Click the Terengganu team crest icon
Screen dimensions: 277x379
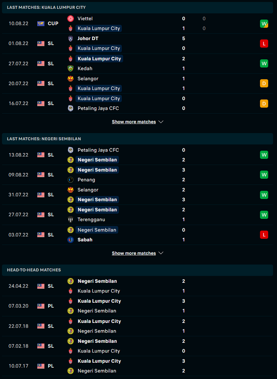pyautogui.click(x=71, y=219)
